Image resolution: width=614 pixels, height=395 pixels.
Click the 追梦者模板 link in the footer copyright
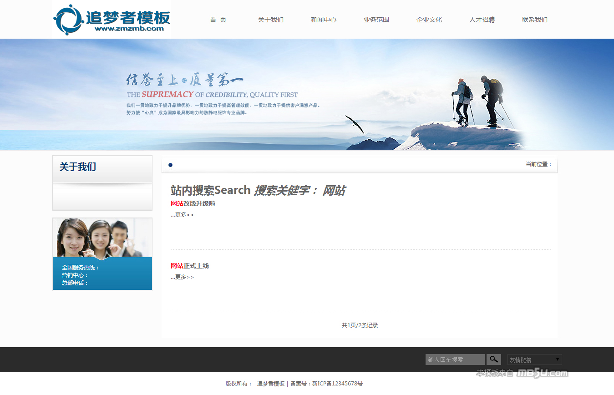coord(270,384)
